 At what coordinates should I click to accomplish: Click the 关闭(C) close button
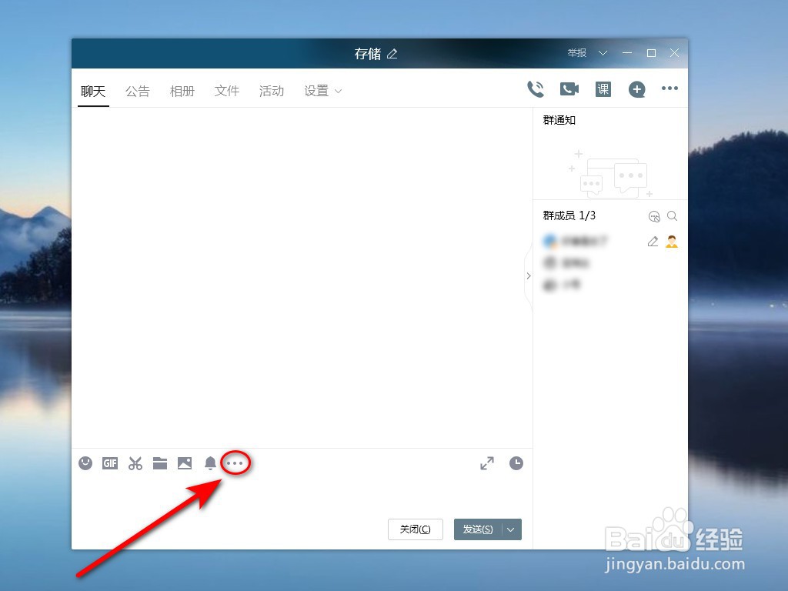click(x=415, y=529)
